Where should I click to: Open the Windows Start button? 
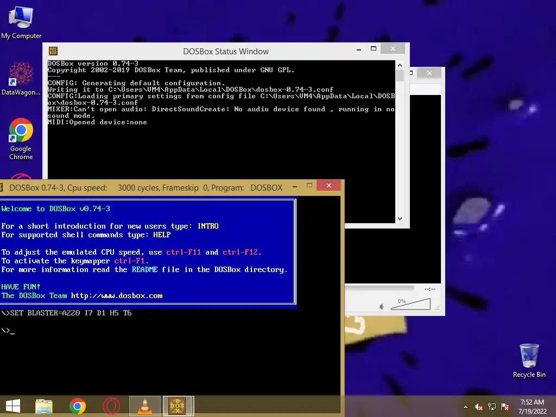[13, 406]
